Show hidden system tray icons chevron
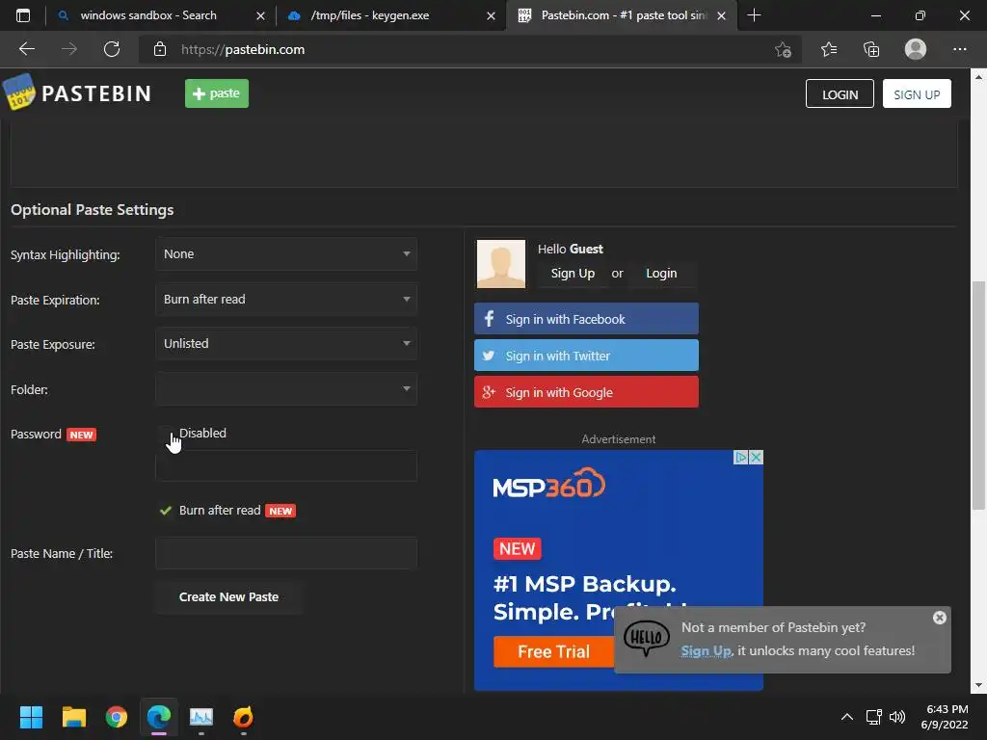The width and height of the screenshot is (987, 740). coord(847,717)
